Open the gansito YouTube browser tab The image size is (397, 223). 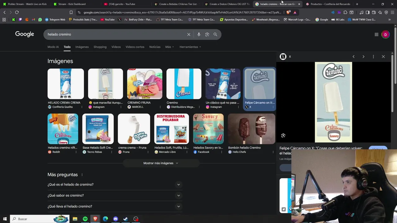[125, 4]
